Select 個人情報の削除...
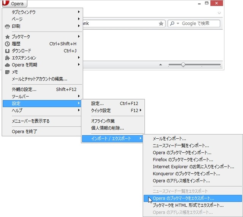This screenshot has width=243, height=217. point(113,128)
